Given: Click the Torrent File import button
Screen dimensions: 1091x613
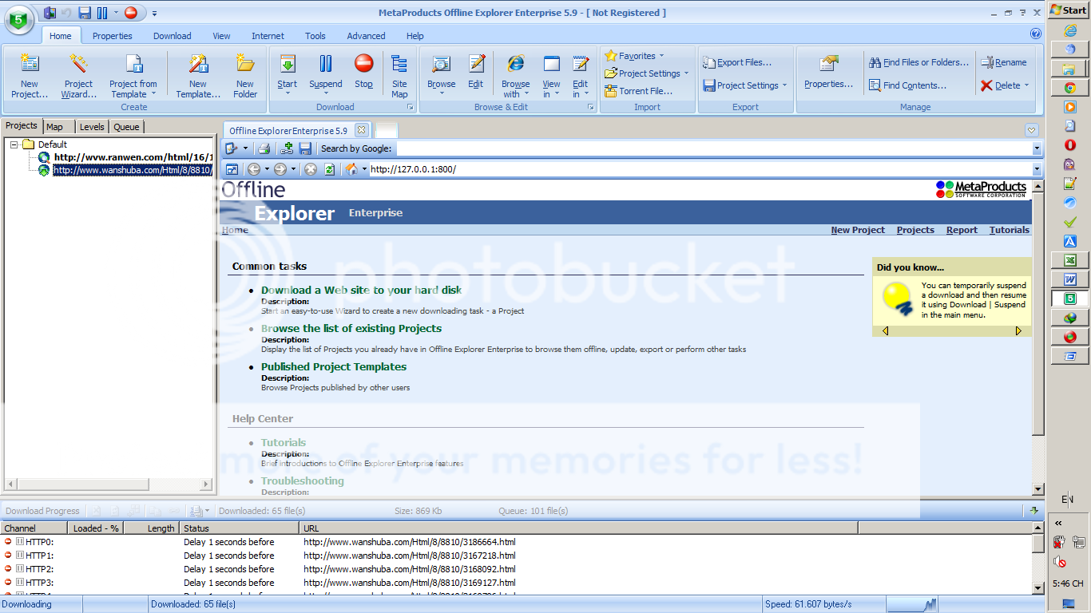Looking at the screenshot, I should coord(645,91).
